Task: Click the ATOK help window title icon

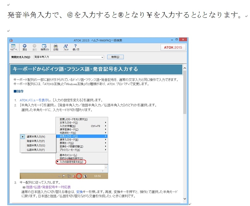Action: point(11,40)
